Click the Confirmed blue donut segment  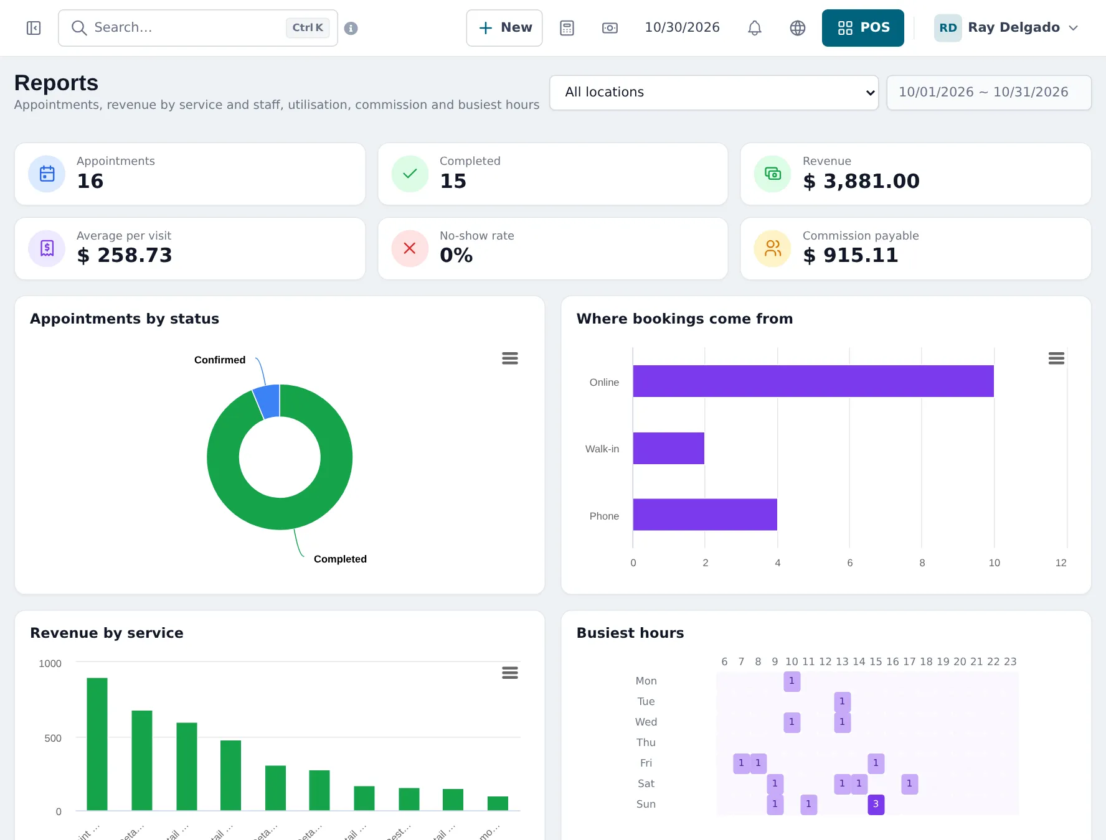click(268, 401)
